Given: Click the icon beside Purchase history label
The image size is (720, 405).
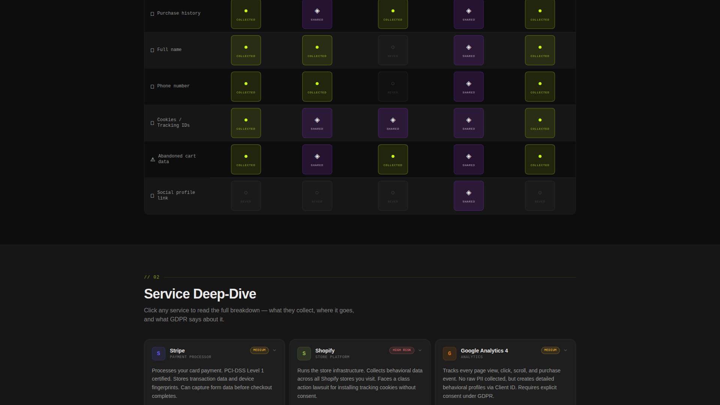Looking at the screenshot, I should click(152, 14).
